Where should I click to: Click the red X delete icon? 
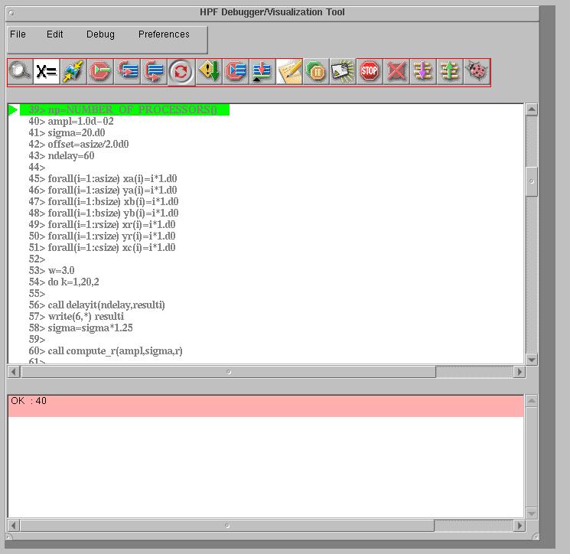point(396,71)
